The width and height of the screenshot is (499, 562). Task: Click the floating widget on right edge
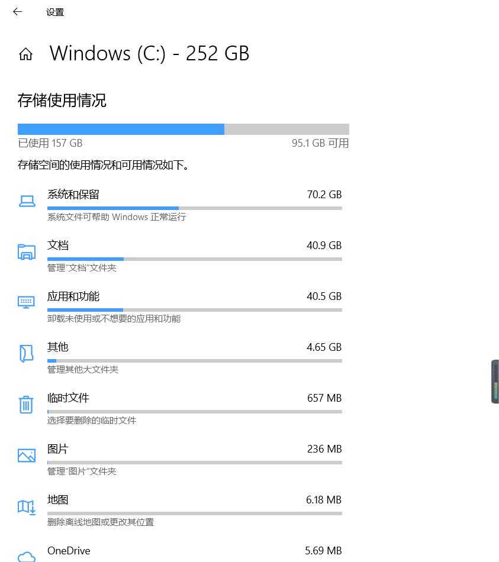495,382
